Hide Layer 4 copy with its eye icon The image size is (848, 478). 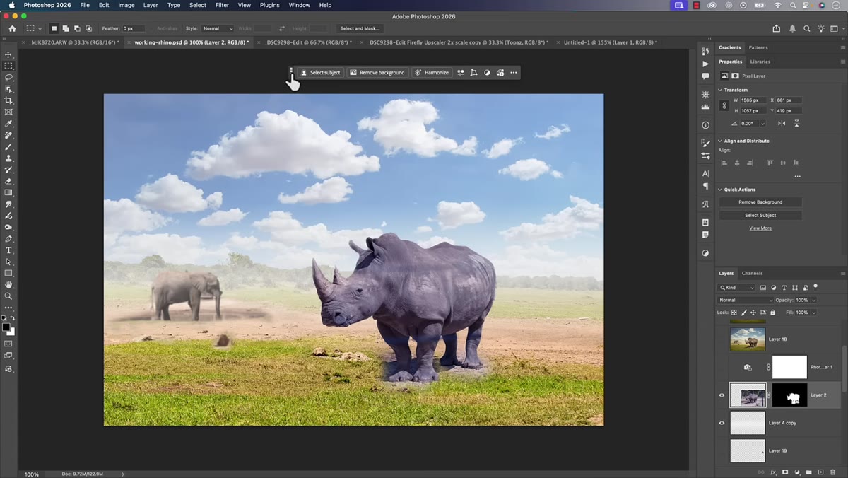tap(722, 423)
